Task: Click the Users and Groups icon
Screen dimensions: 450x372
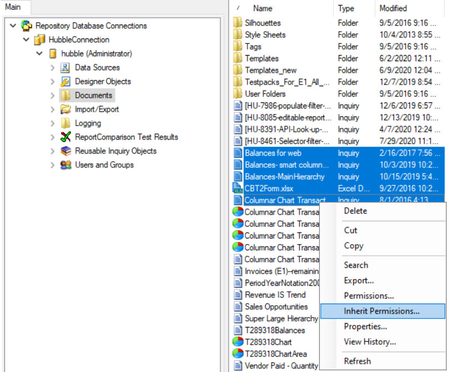Action: (x=65, y=165)
